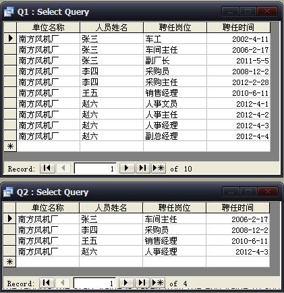This screenshot has height=293, width=284.
Task: Open Q1 window's query icon menu
Action: pyautogui.click(x=9, y=11)
